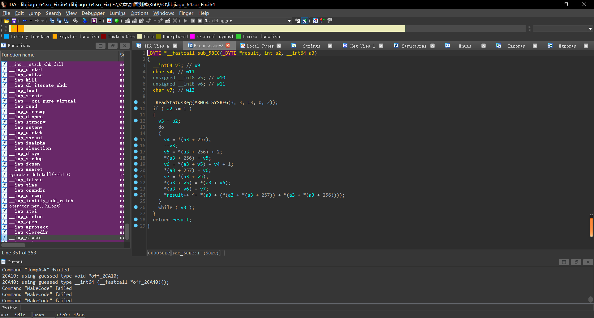This screenshot has width=594, height=318.
Task: Jump forward with the grey right arrow
Action: 37,21
